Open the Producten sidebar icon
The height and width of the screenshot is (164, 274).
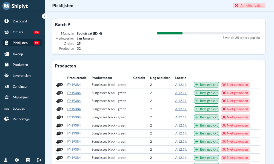pos(7,65)
